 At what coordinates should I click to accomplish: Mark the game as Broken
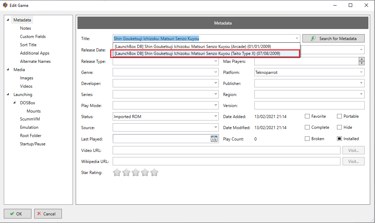pos(307,139)
